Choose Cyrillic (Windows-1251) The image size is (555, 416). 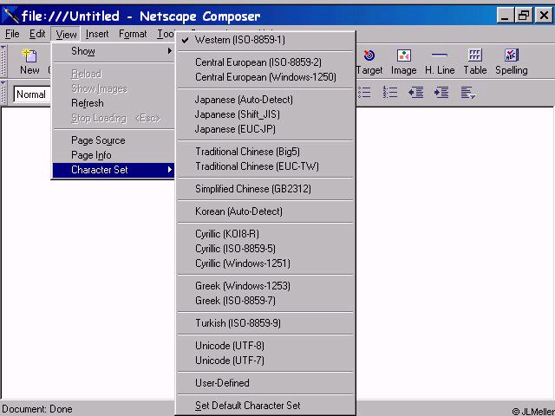point(265,263)
